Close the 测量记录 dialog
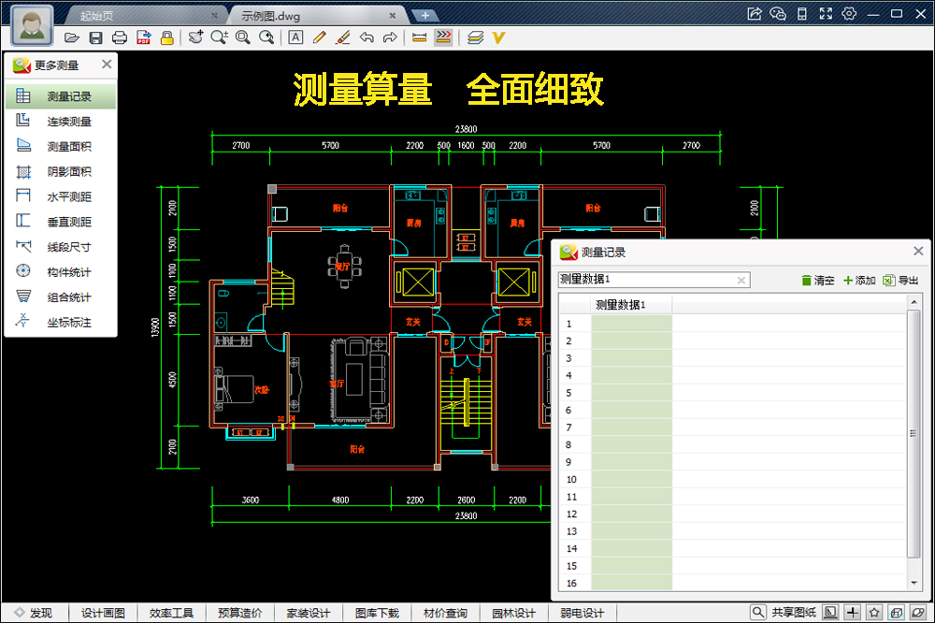Screen dimensions: 935x623 coord(918,252)
